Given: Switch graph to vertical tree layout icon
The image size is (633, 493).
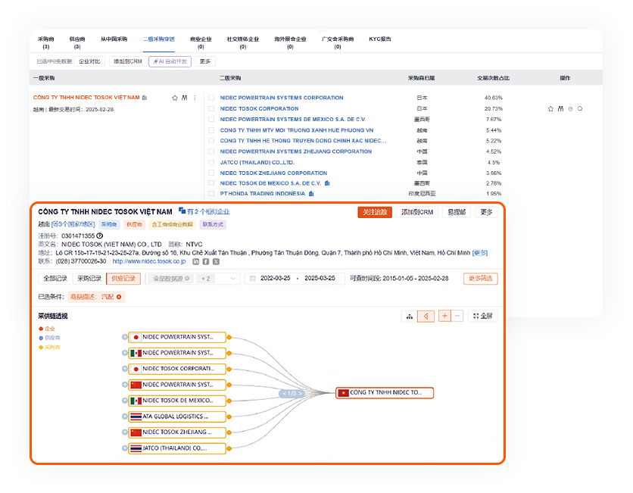Looking at the screenshot, I should tap(410, 316).
